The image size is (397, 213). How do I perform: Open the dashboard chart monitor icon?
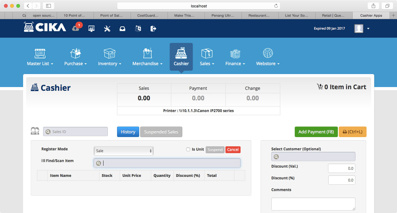(91, 29)
